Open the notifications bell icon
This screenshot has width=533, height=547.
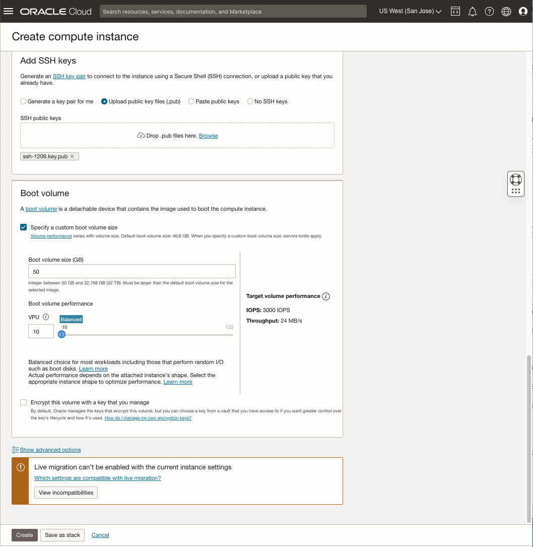click(x=472, y=11)
